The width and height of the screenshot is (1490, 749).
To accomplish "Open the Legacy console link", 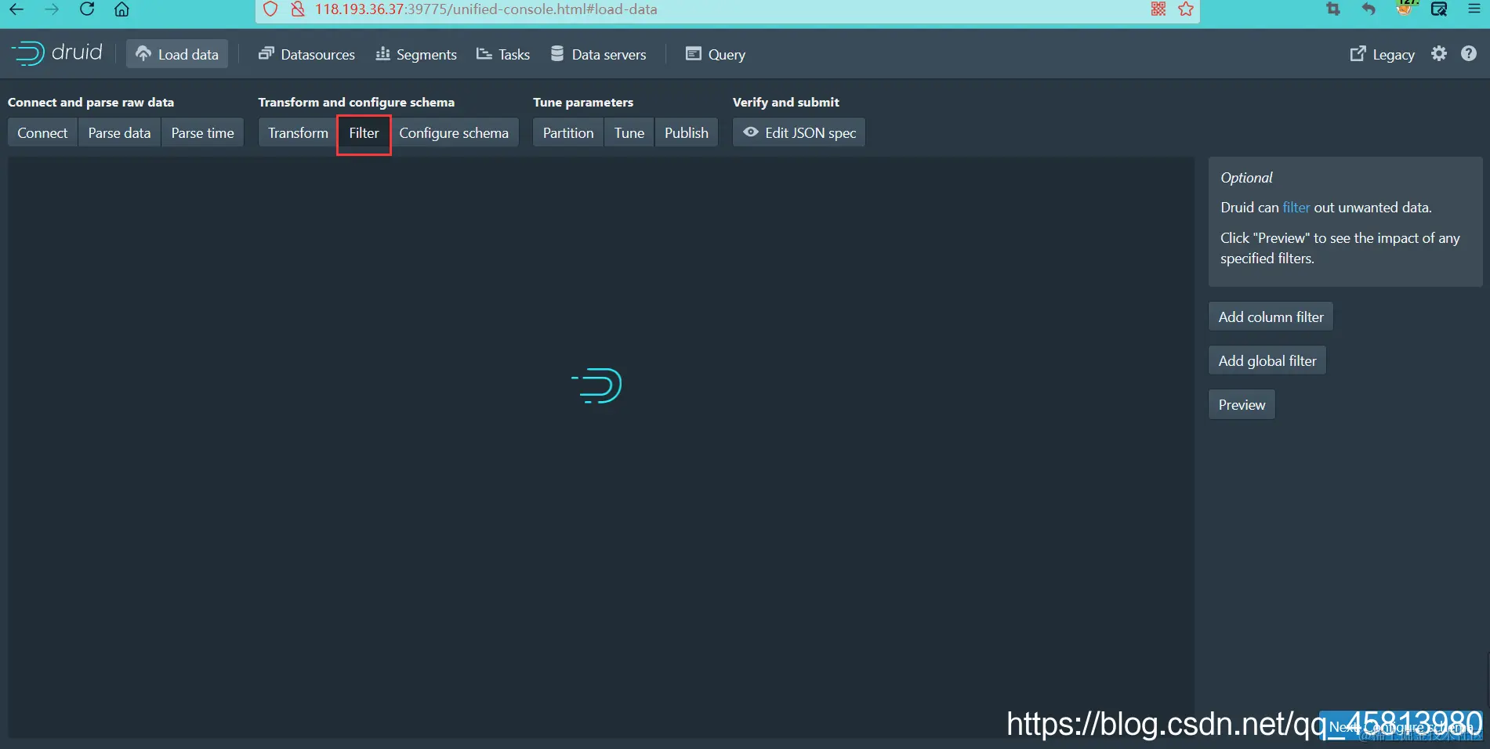I will pos(1382,54).
